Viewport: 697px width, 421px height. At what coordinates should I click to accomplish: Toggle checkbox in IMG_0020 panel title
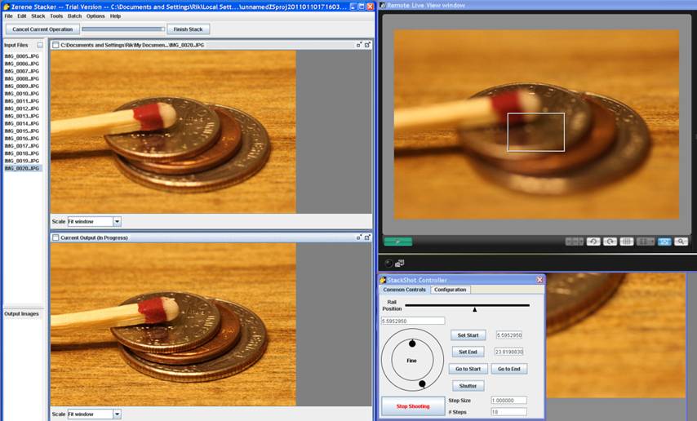point(55,45)
